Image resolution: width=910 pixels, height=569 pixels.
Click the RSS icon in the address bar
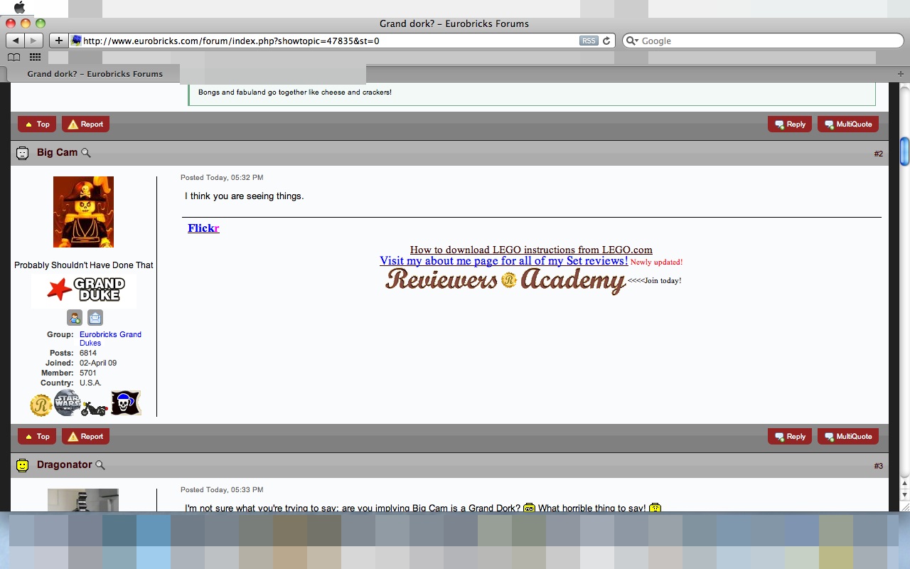click(x=589, y=41)
